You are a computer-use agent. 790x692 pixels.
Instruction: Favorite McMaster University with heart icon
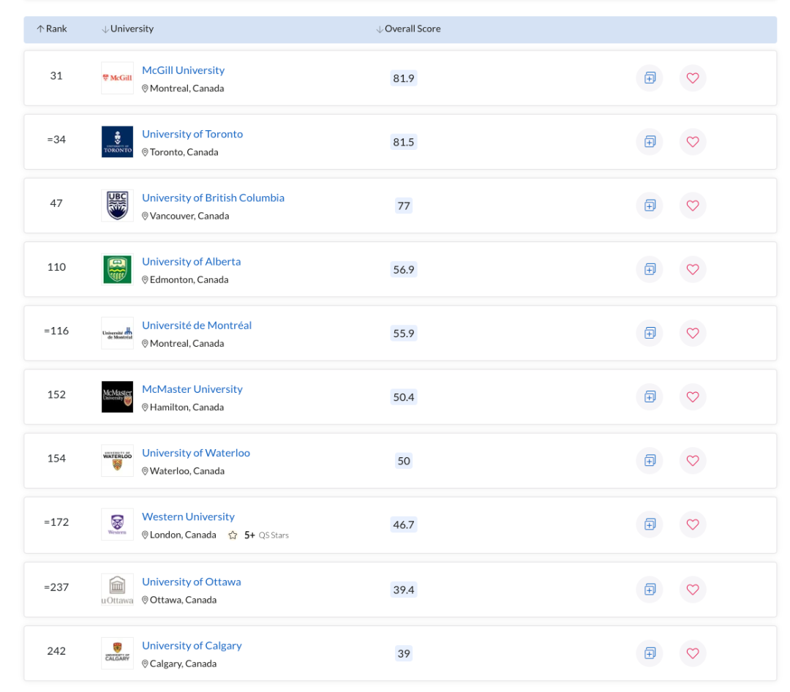coord(693,397)
